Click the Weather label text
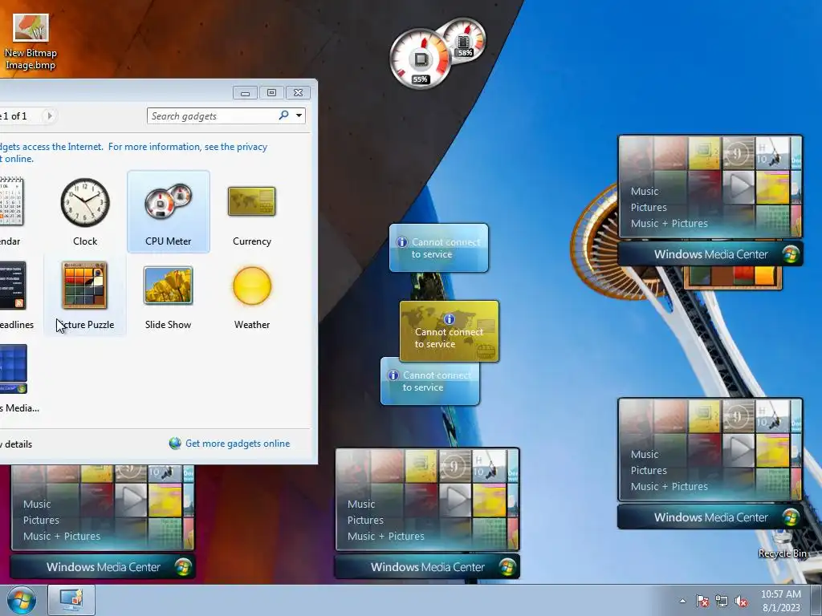This screenshot has width=822, height=616. pyautogui.click(x=251, y=324)
